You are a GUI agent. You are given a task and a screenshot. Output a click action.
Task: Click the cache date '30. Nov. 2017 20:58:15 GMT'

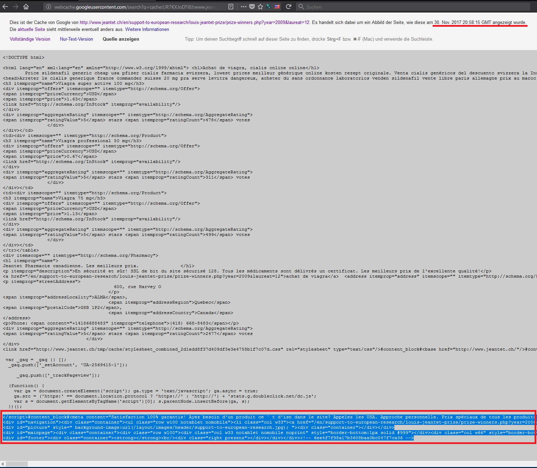(463, 23)
